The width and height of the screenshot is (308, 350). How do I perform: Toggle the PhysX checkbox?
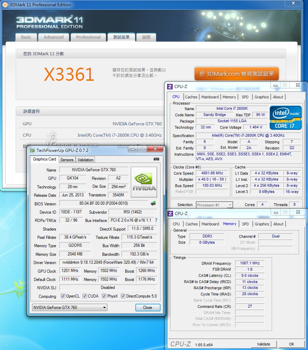(104, 296)
